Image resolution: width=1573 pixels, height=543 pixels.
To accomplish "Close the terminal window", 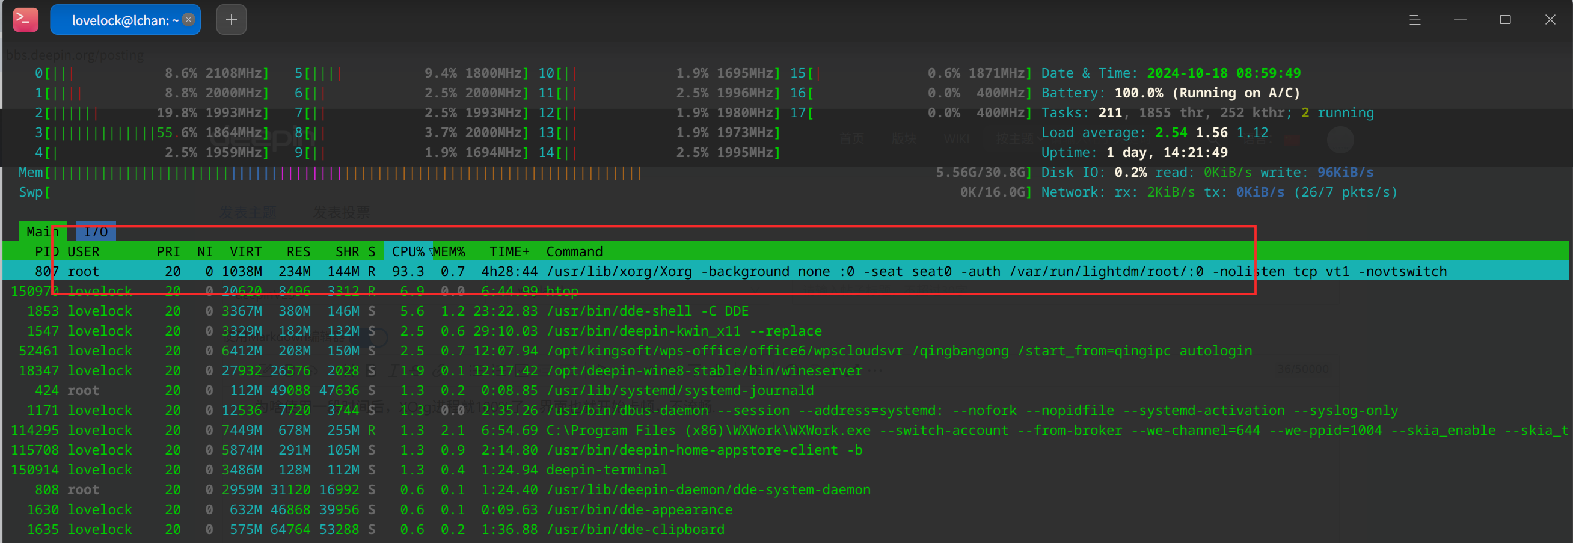I will [x=1550, y=20].
